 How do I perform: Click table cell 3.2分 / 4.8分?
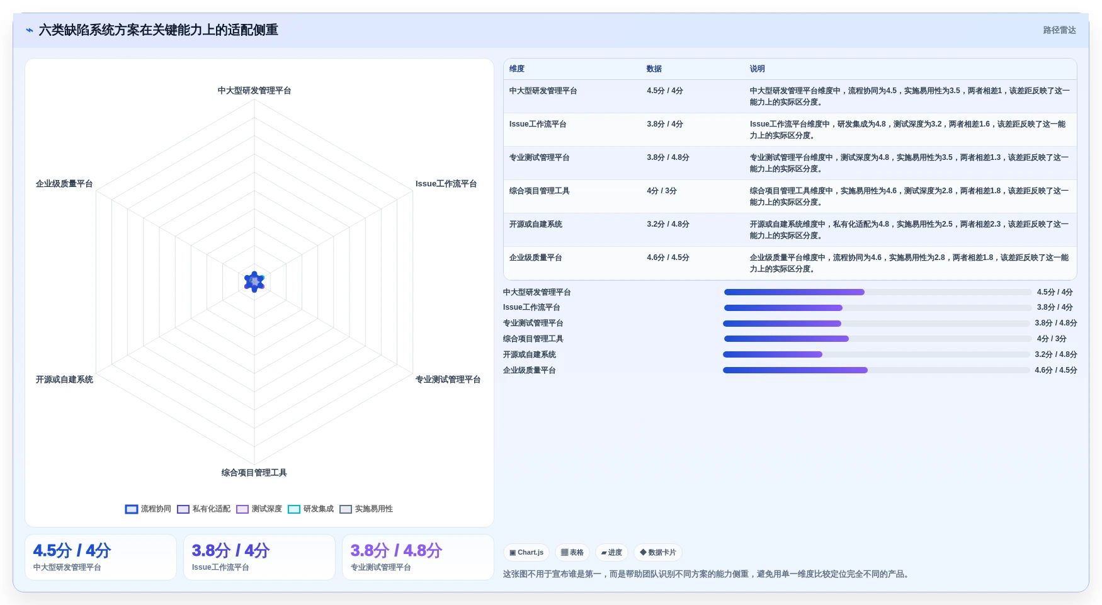[x=668, y=224]
